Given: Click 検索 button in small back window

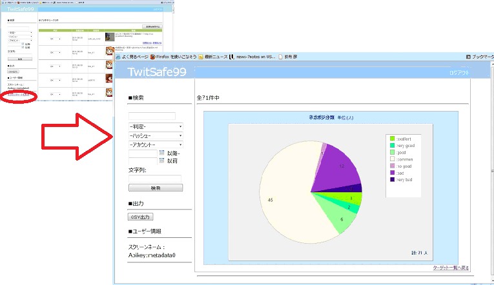Looking at the screenshot, I should pyautogui.click(x=20, y=59).
